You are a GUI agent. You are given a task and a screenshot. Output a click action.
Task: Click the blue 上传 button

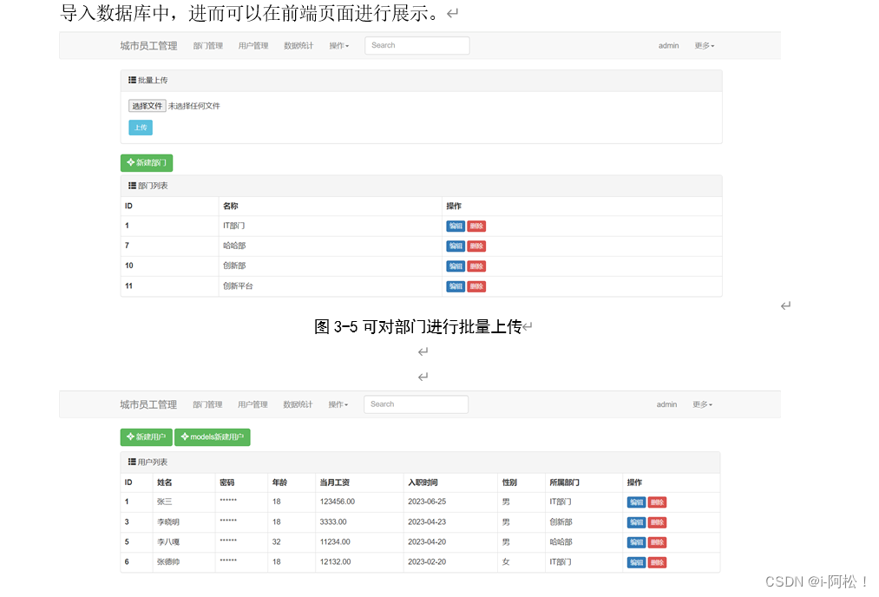(x=141, y=128)
